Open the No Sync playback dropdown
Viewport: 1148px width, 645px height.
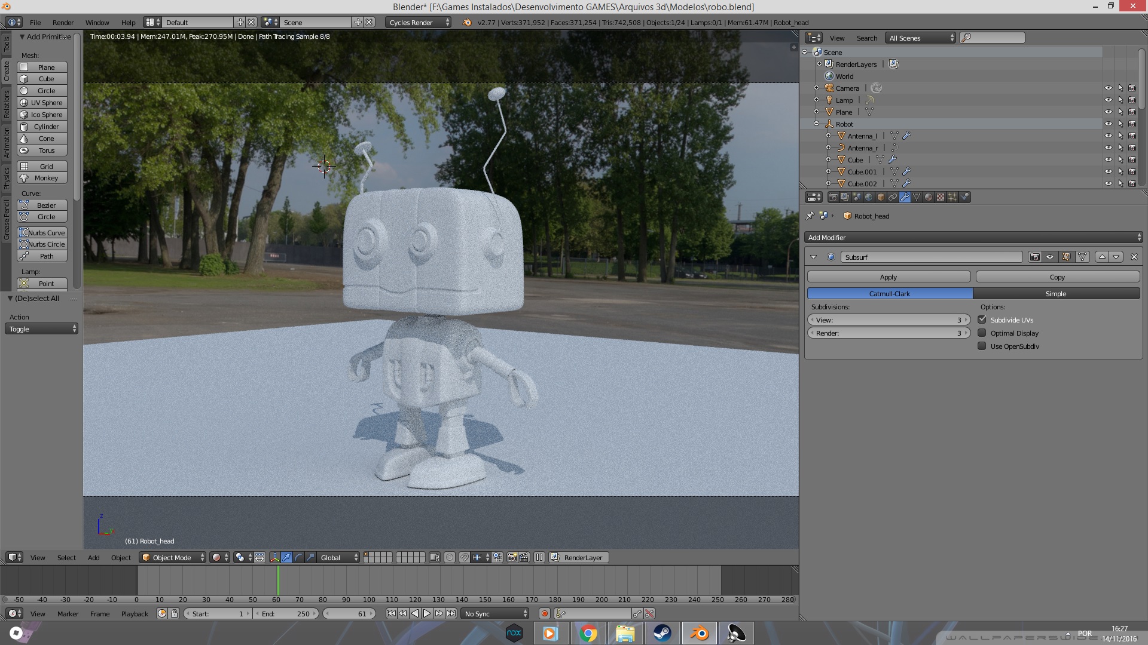tap(495, 613)
